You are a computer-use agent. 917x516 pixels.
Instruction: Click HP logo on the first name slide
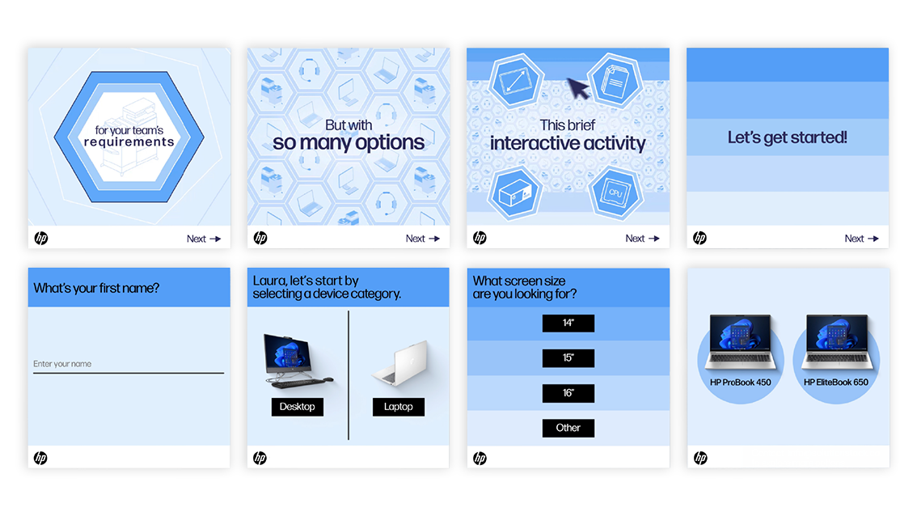pyautogui.click(x=40, y=458)
